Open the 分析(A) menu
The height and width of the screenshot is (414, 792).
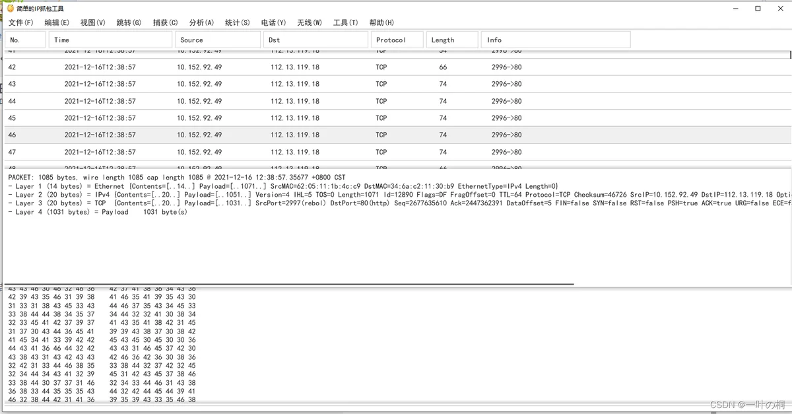[201, 22]
